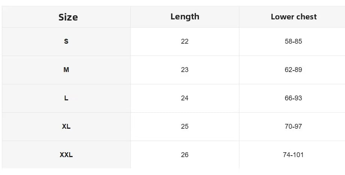Select the S size cell
The image size is (345, 175).
click(66, 41)
